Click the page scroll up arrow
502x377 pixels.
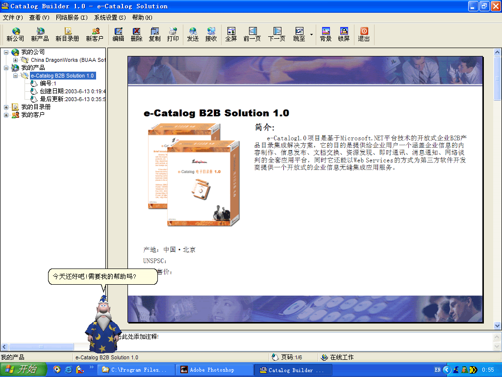pos(497,52)
